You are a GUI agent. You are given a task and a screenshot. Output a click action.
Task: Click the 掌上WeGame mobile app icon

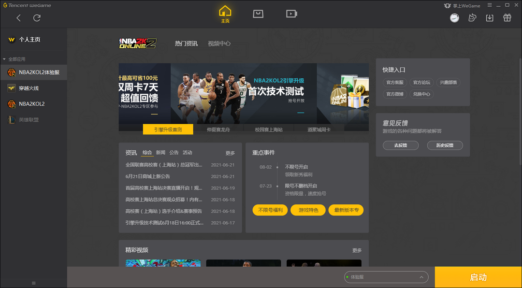pos(447,6)
